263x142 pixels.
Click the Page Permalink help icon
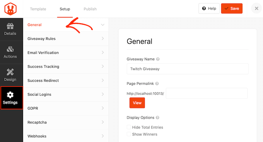click(157, 83)
